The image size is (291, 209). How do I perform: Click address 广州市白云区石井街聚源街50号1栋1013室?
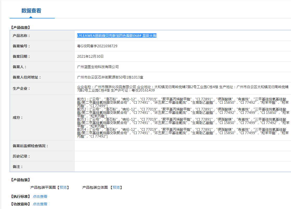coord(110,77)
